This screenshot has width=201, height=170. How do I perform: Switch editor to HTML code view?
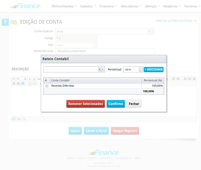pyautogui.click(x=19, y=119)
